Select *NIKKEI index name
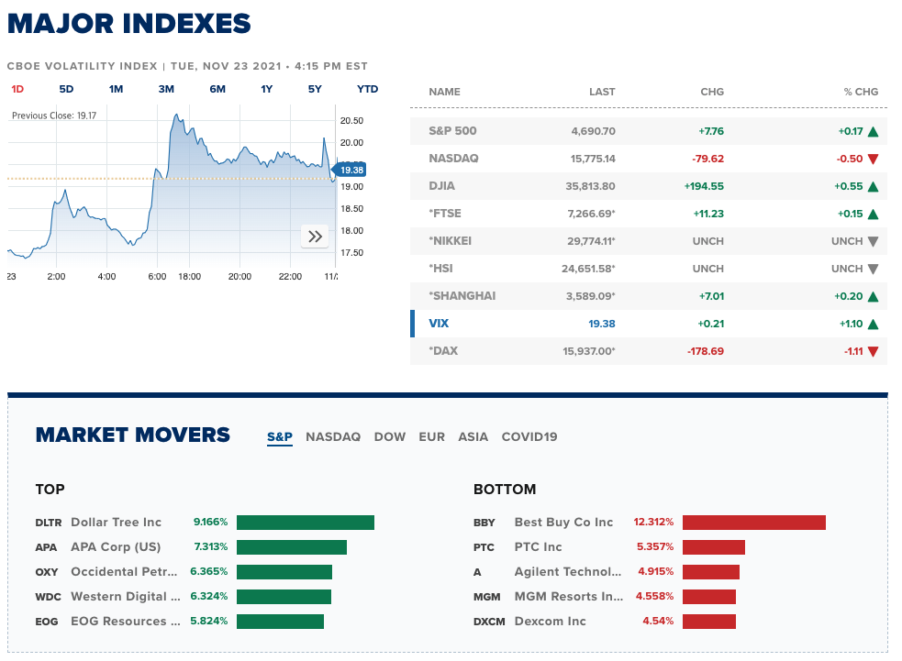The width and height of the screenshot is (902, 661). click(450, 241)
